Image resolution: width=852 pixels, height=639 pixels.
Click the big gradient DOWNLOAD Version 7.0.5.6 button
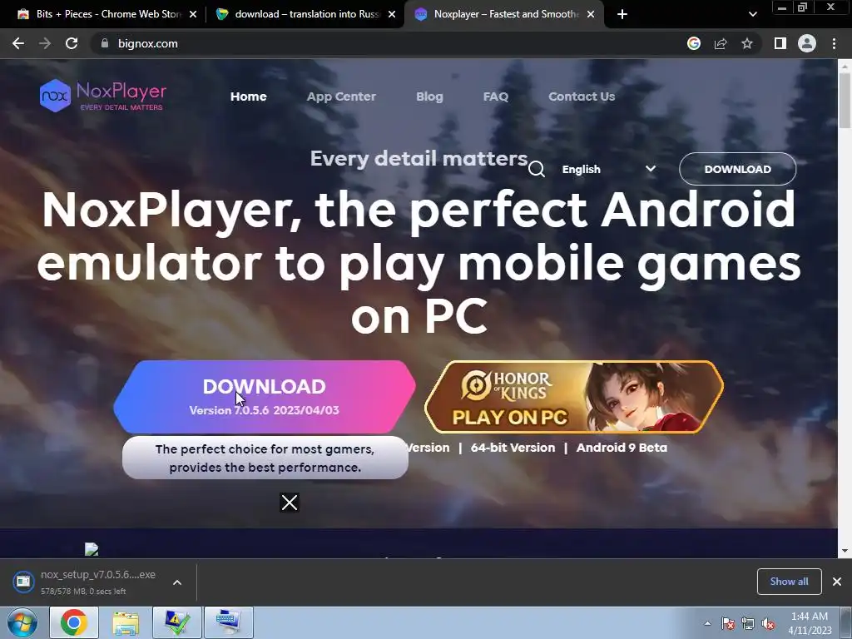(x=264, y=397)
